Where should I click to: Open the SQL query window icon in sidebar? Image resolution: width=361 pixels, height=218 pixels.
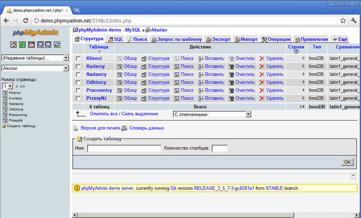click(31, 45)
